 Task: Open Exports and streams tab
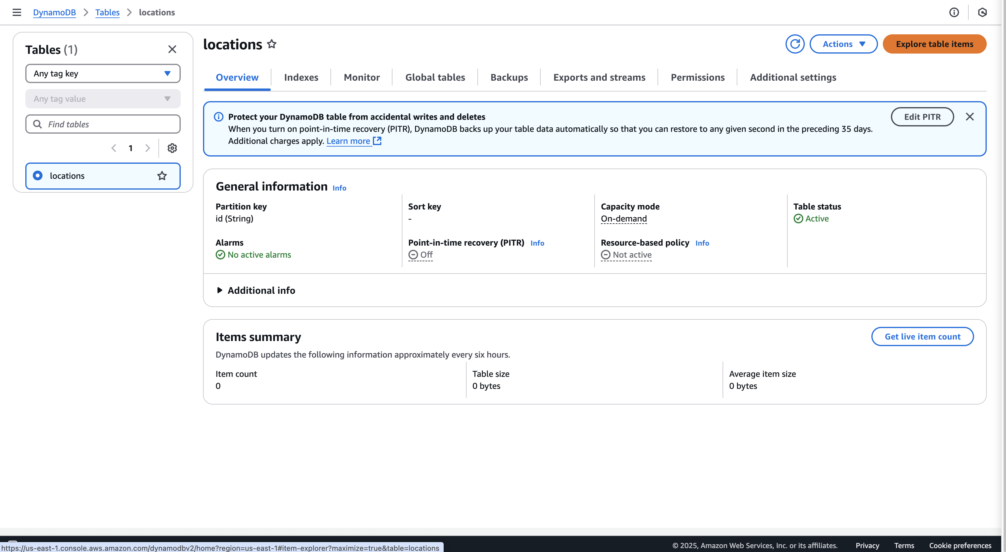click(599, 77)
